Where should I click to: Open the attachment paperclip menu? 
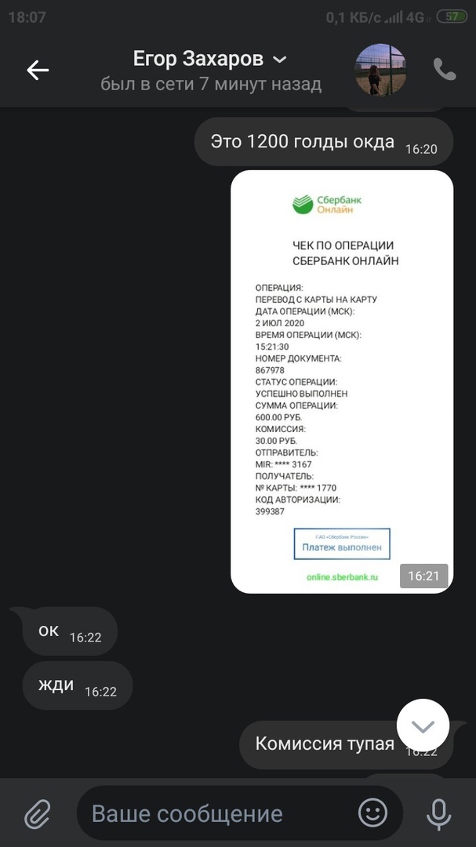pos(38,813)
